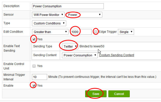
Task: Open the Twitter sending type dropdown
Action: click(x=70, y=46)
